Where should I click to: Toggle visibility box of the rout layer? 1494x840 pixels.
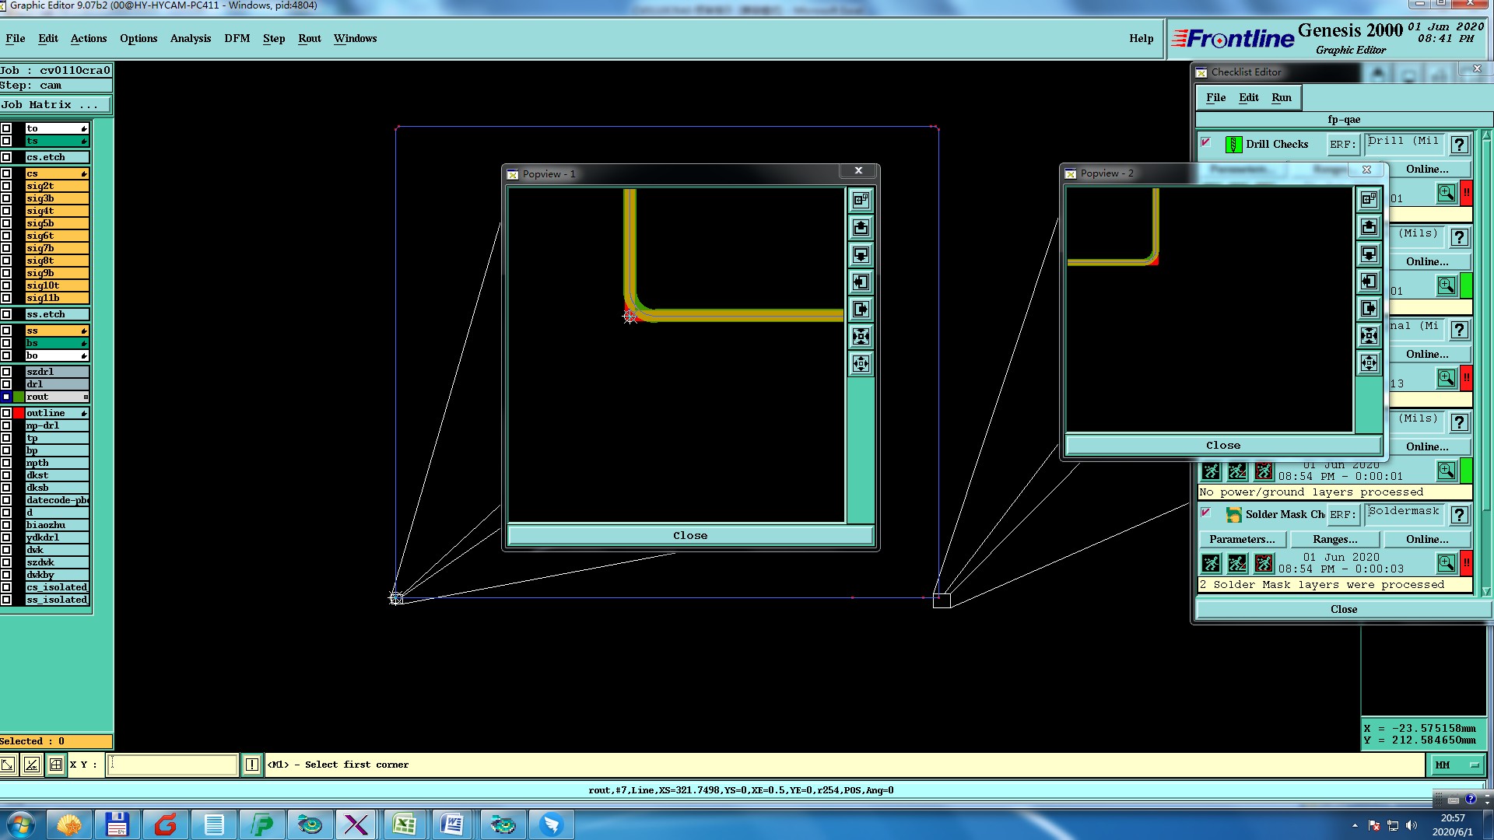pyautogui.click(x=6, y=397)
